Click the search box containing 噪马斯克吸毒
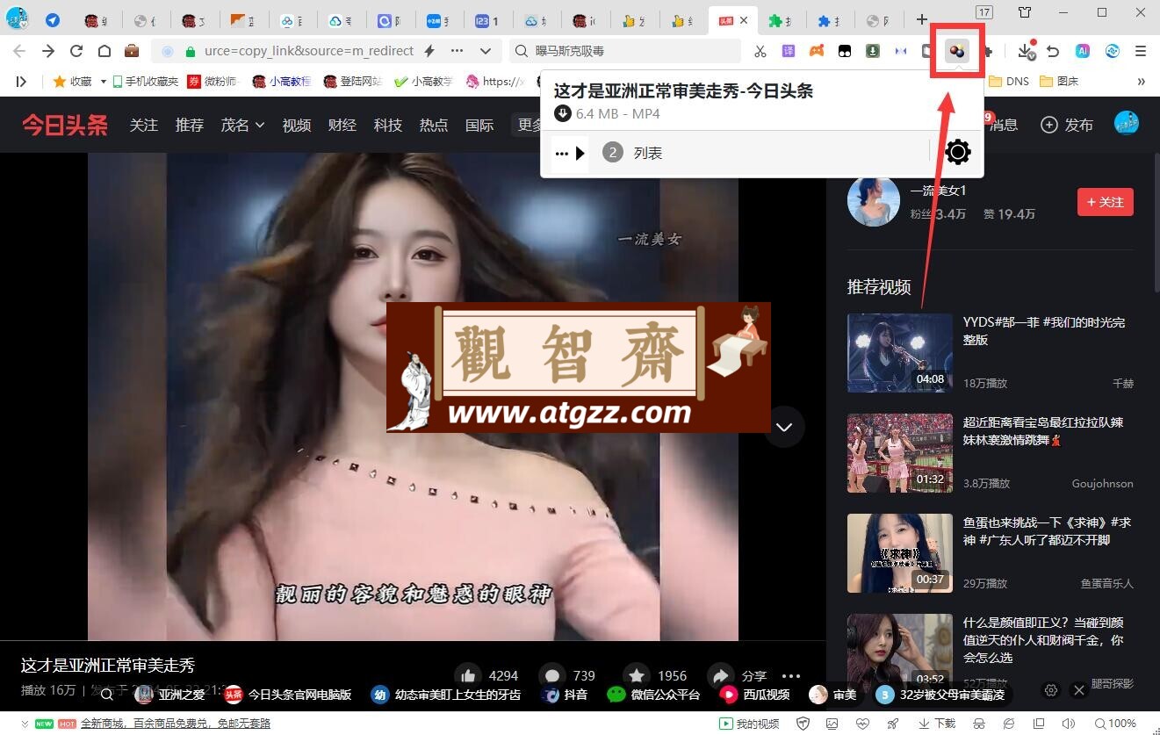Image resolution: width=1160 pixels, height=735 pixels. 625,51
